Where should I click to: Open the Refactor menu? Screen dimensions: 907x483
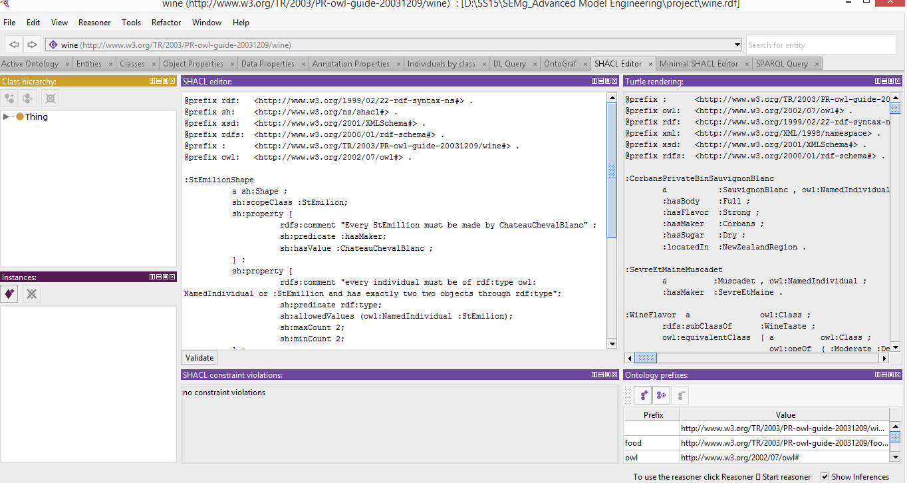(166, 23)
